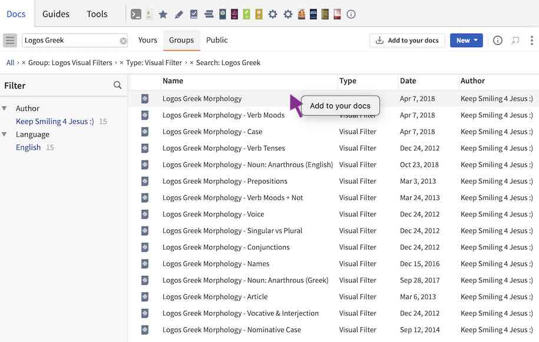
Task: Open the orange book shortcut icon
Action: 302,14
